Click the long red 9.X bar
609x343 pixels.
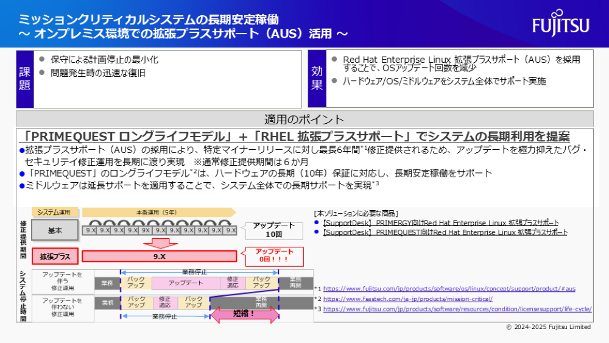pyautogui.click(x=159, y=256)
